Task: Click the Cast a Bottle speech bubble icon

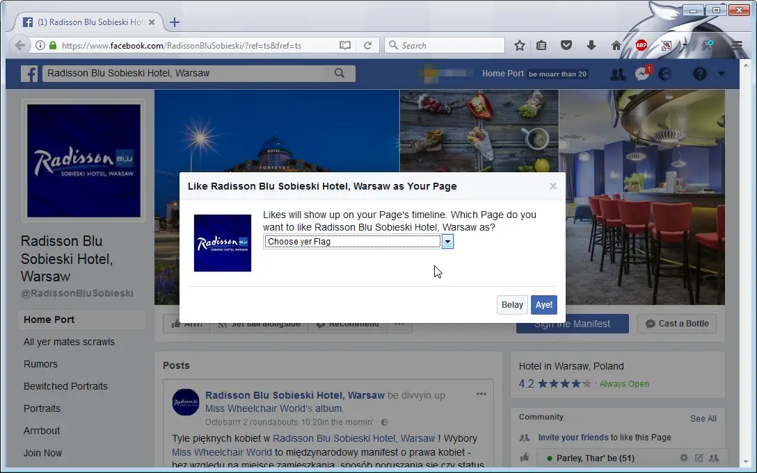Action: [x=651, y=324]
